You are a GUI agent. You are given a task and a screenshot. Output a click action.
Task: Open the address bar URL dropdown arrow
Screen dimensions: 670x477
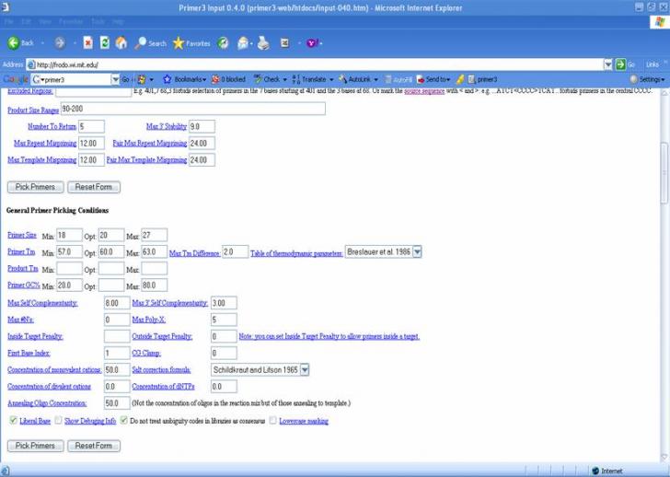607,64
